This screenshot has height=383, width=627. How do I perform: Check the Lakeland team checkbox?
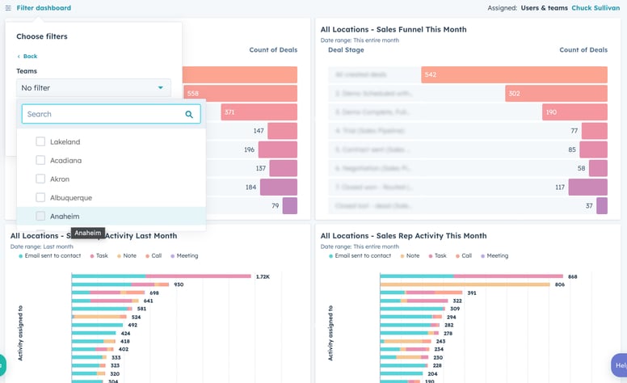click(x=40, y=141)
